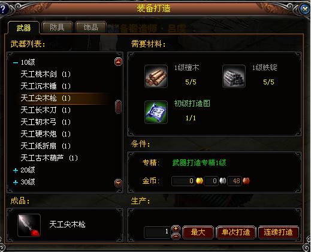Image resolution: width=311 pixels, height=252 pixels.
Task: Click the 连续打造 button
Action: coord(278,232)
